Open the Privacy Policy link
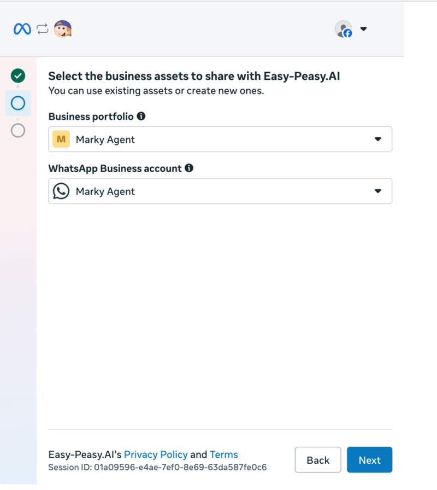The height and width of the screenshot is (490, 437). point(156,454)
